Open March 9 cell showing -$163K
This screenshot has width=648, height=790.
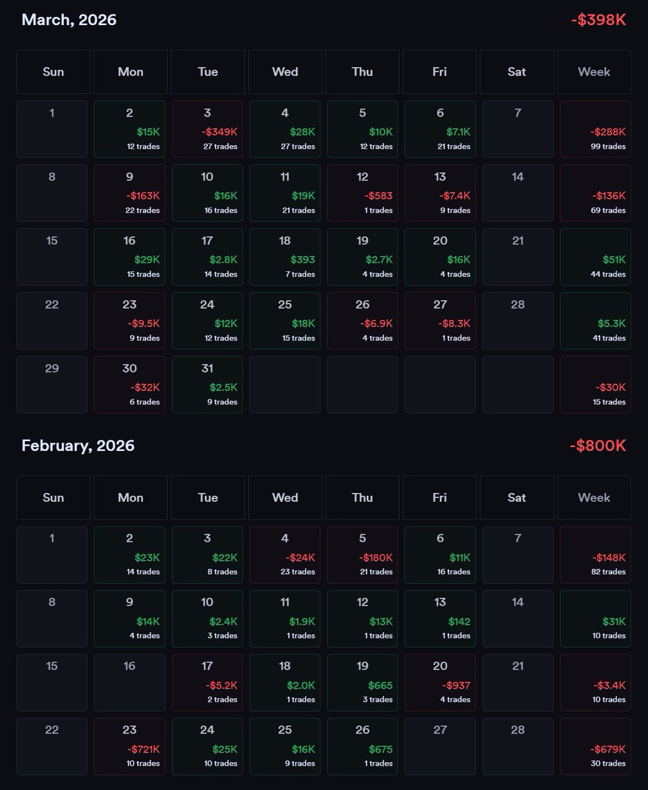pyautogui.click(x=130, y=193)
